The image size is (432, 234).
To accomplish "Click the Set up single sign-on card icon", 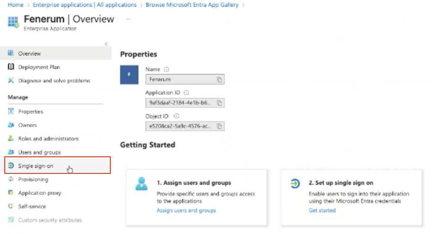I will point(295,183).
